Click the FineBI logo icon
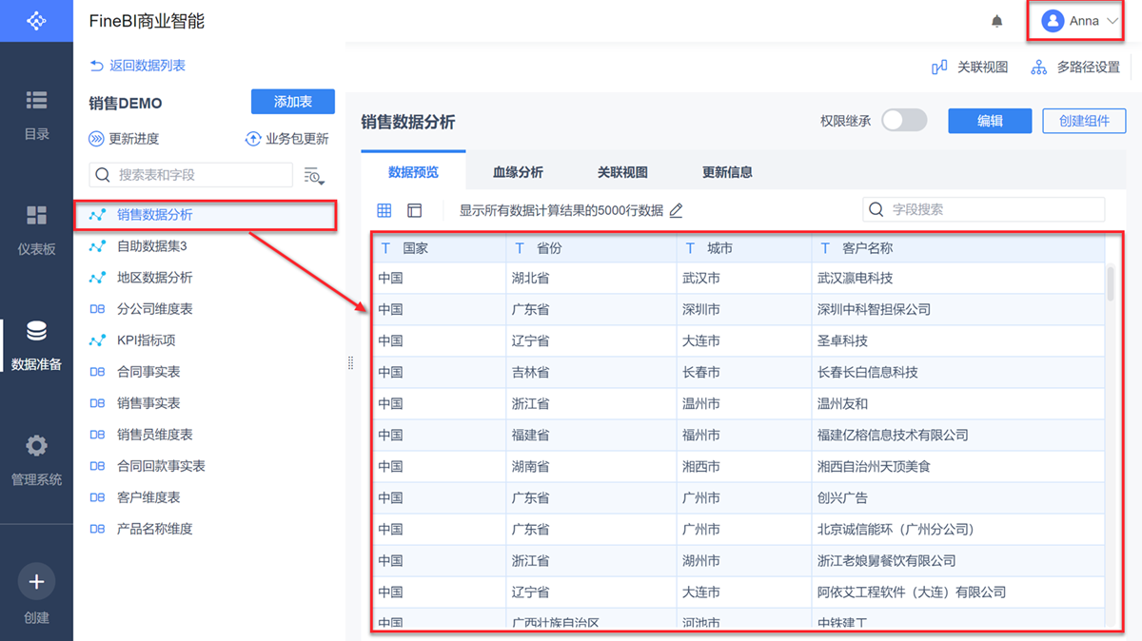1142x641 pixels. pos(36,20)
